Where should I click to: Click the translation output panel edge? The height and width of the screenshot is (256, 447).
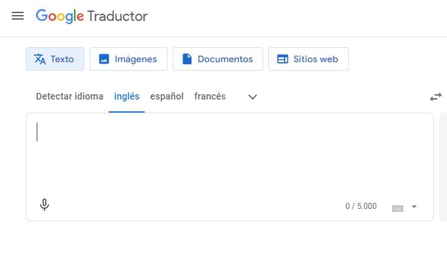[x=443, y=167]
